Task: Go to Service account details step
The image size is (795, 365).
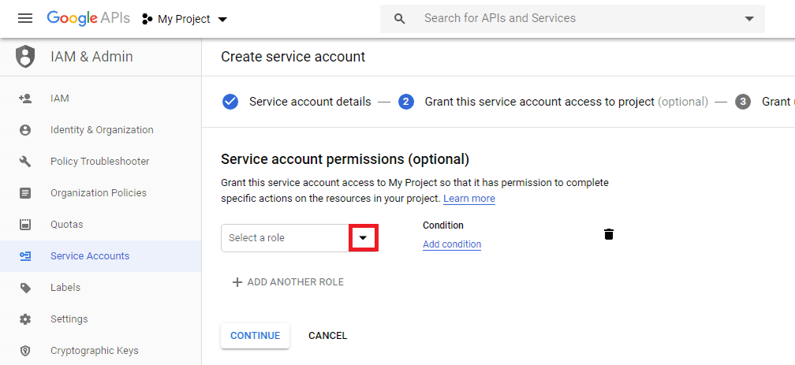Action: coord(310,102)
